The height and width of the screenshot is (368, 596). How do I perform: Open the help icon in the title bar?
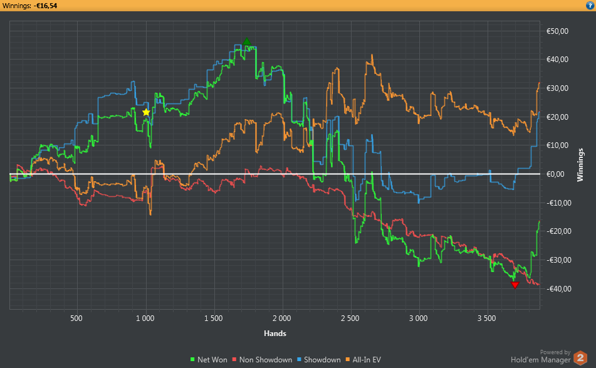click(590, 5)
